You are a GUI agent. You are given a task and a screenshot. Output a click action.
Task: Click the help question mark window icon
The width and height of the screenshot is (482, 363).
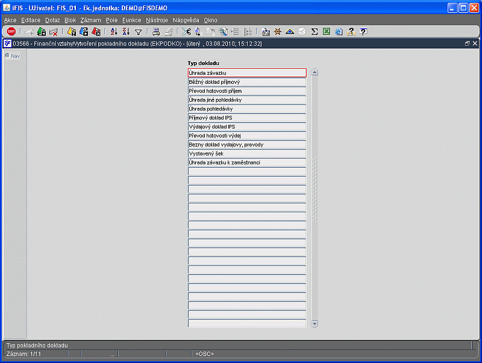pyautogui.click(x=363, y=31)
